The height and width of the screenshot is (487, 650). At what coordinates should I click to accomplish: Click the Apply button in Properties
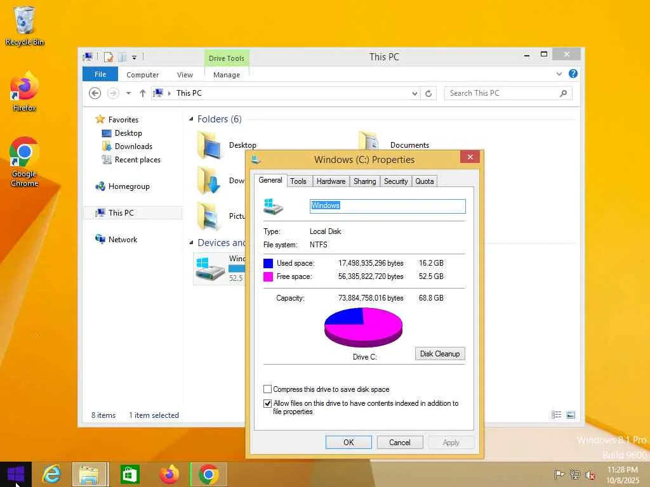click(x=451, y=442)
